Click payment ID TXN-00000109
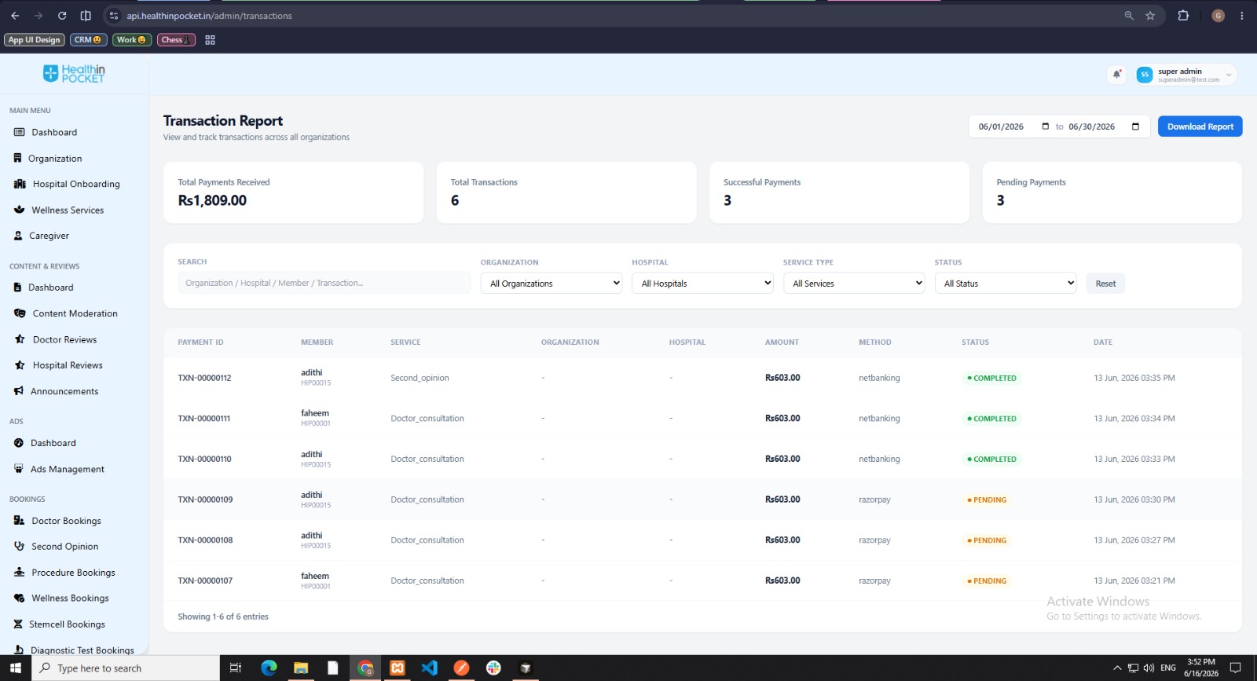The image size is (1257, 681). (205, 500)
